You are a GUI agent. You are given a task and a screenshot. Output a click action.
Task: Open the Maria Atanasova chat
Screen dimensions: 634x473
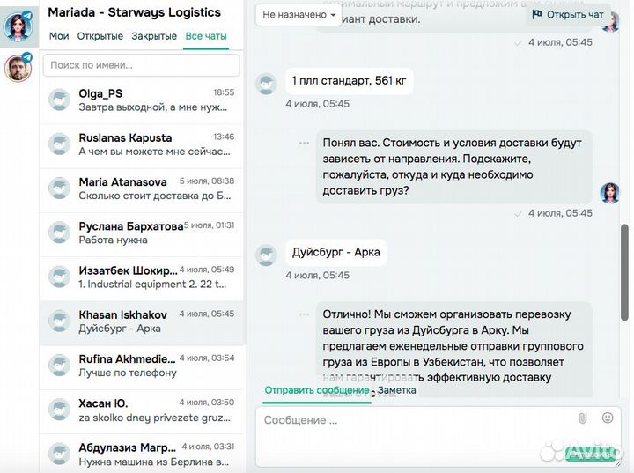coord(142,188)
